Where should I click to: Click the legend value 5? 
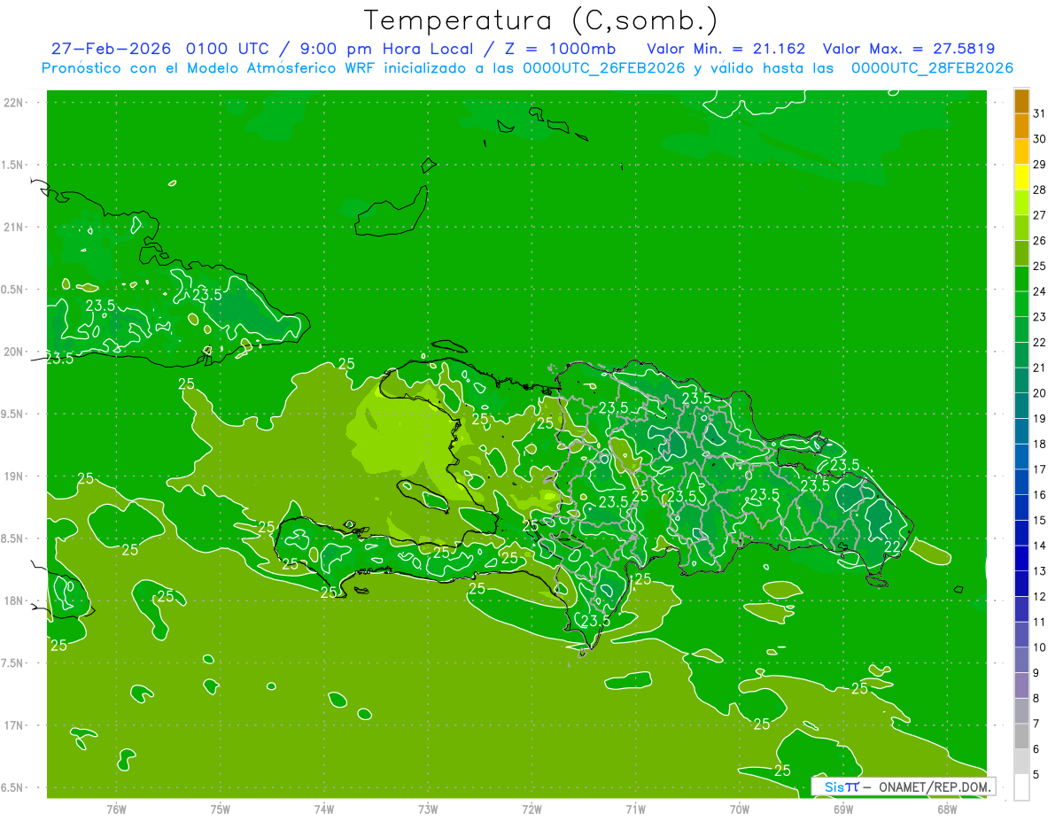1036,775
